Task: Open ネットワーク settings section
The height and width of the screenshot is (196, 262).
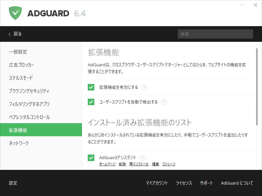Action: [x=41, y=143]
